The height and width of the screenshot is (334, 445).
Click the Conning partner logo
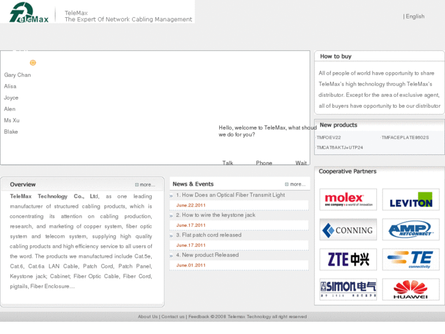coord(348,230)
